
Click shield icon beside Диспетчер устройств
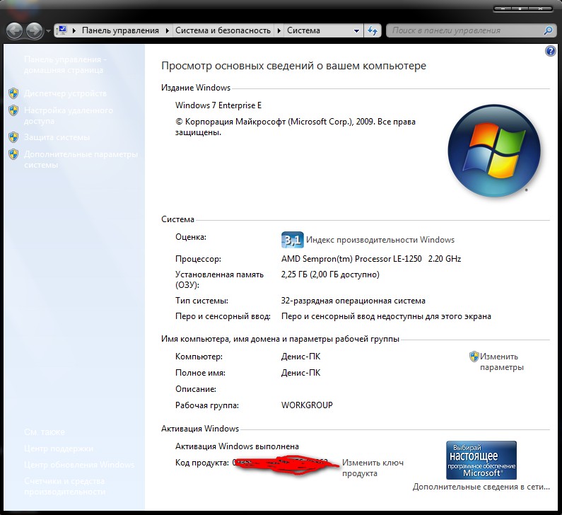pyautogui.click(x=13, y=93)
